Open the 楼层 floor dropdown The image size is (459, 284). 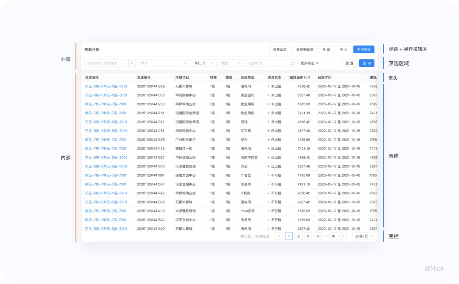coord(231,63)
